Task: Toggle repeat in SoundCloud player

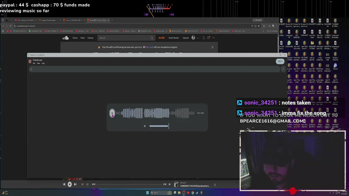Action: pos(87,184)
